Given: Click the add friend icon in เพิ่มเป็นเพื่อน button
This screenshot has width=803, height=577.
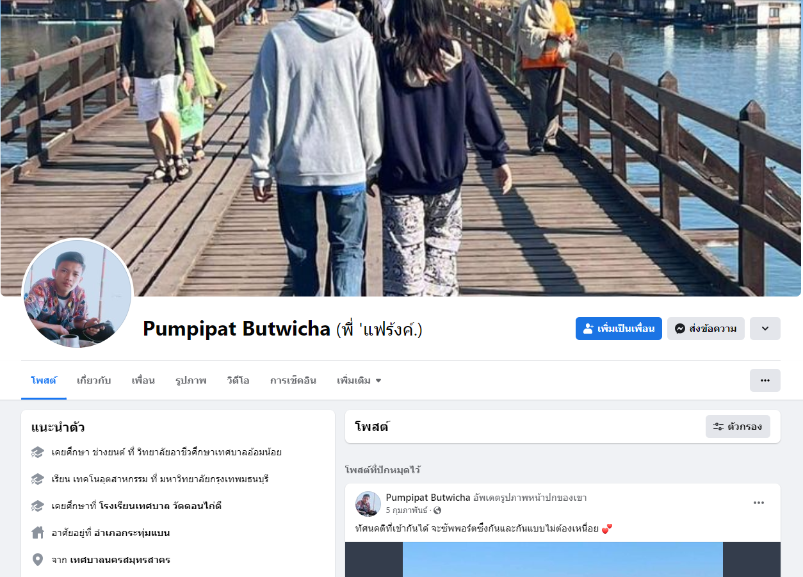Looking at the screenshot, I should [x=588, y=329].
